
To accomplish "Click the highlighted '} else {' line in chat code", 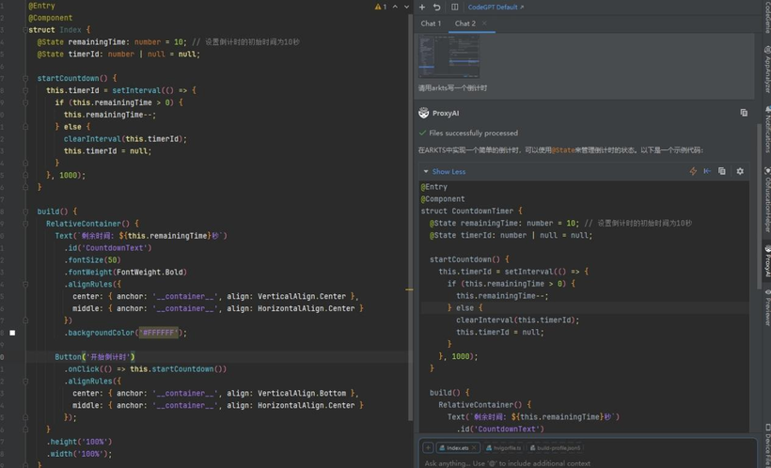I will [x=465, y=307].
